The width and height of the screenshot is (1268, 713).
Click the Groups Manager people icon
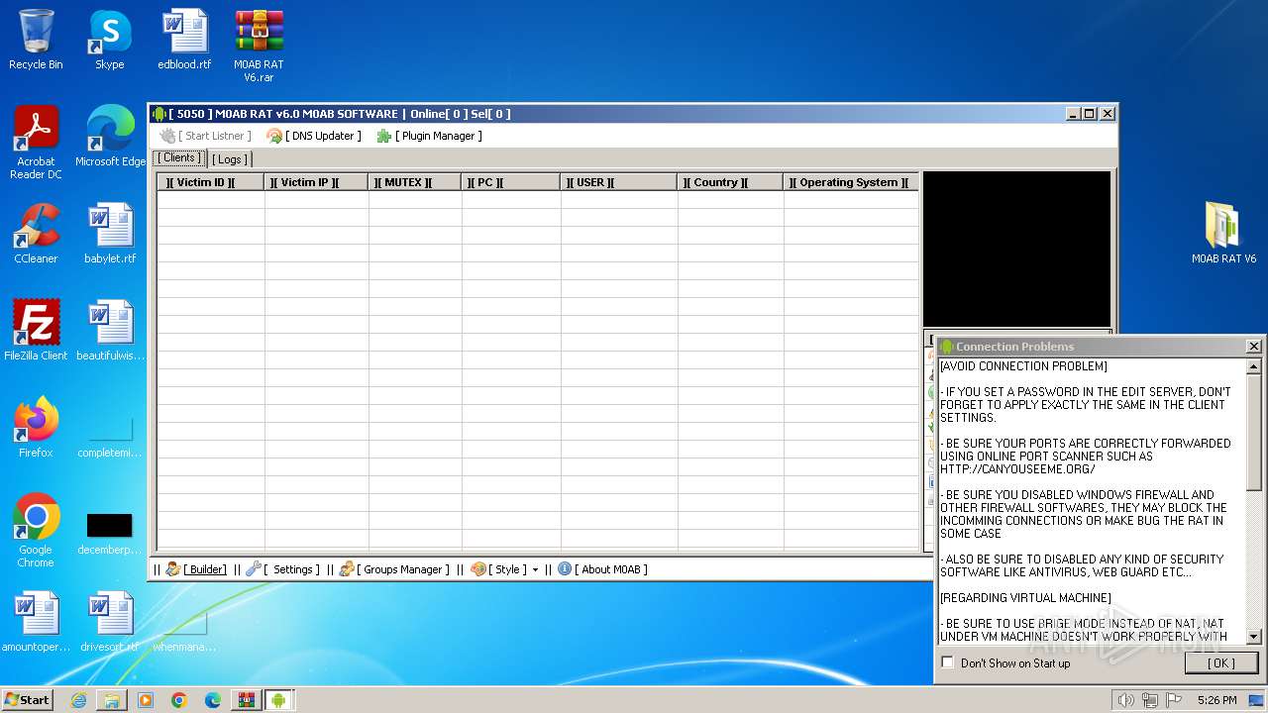tap(347, 569)
